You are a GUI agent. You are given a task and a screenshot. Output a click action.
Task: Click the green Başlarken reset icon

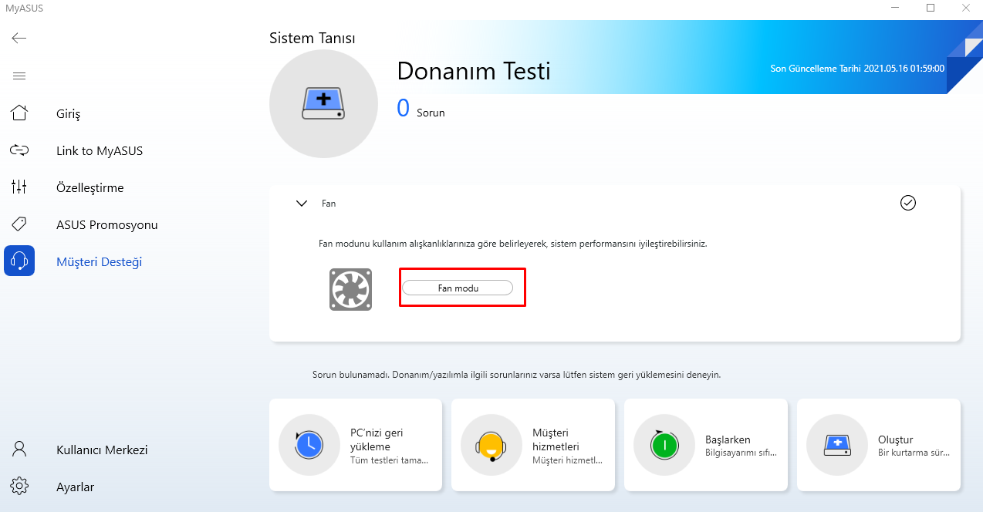[x=664, y=445]
